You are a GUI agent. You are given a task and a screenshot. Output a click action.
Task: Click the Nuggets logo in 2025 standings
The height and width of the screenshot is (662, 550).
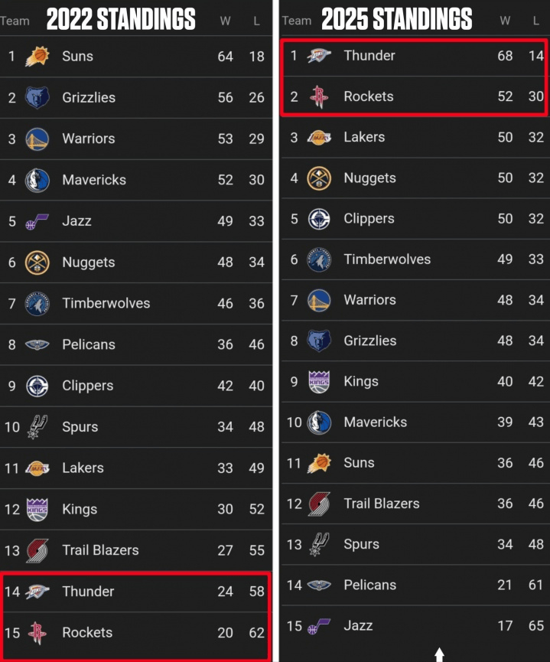318,178
